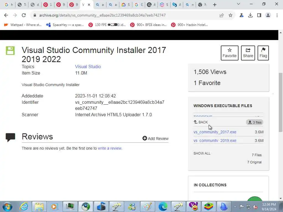Open Yahoo Messenger in taskbar

coord(193,206)
